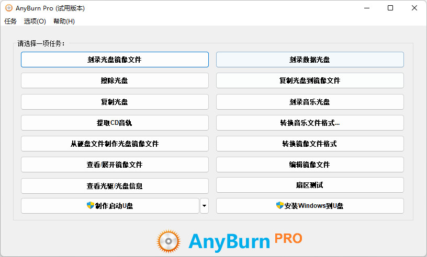The width and height of the screenshot is (427, 257).
Task: Select 擦除光盘 task
Action: (115, 80)
